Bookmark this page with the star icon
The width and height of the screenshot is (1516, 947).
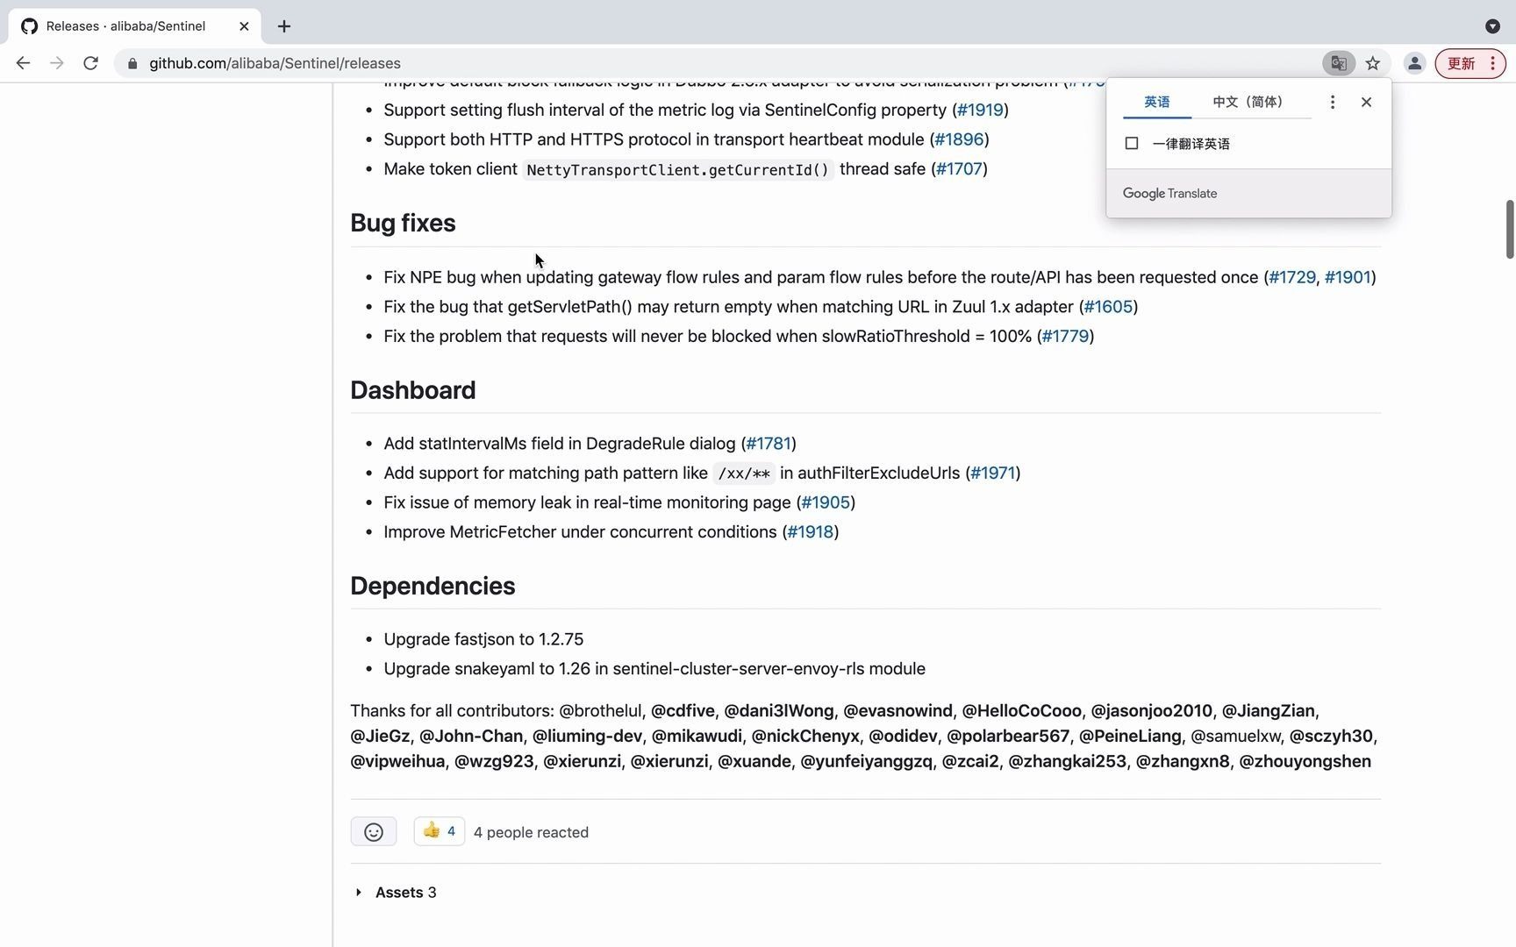(x=1373, y=63)
